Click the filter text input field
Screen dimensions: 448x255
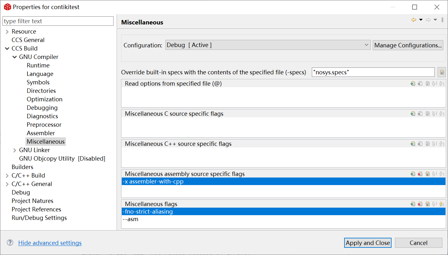click(58, 21)
